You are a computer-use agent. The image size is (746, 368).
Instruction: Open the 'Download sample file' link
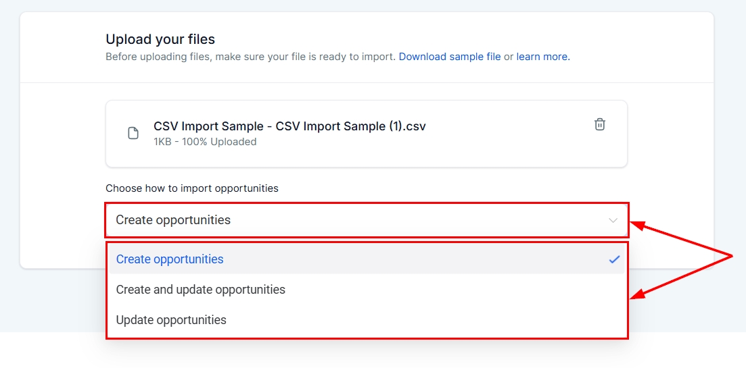point(450,57)
